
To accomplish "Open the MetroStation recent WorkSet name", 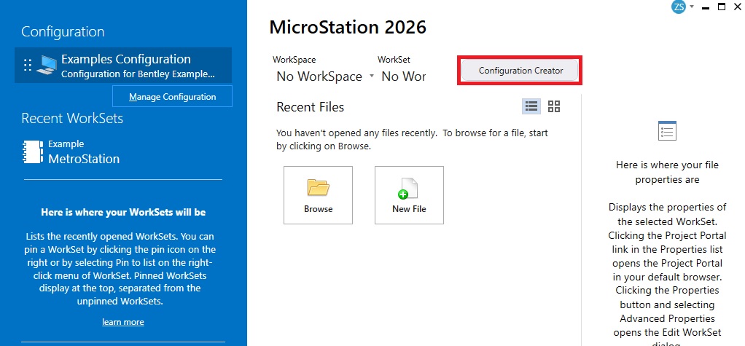I will (84, 159).
